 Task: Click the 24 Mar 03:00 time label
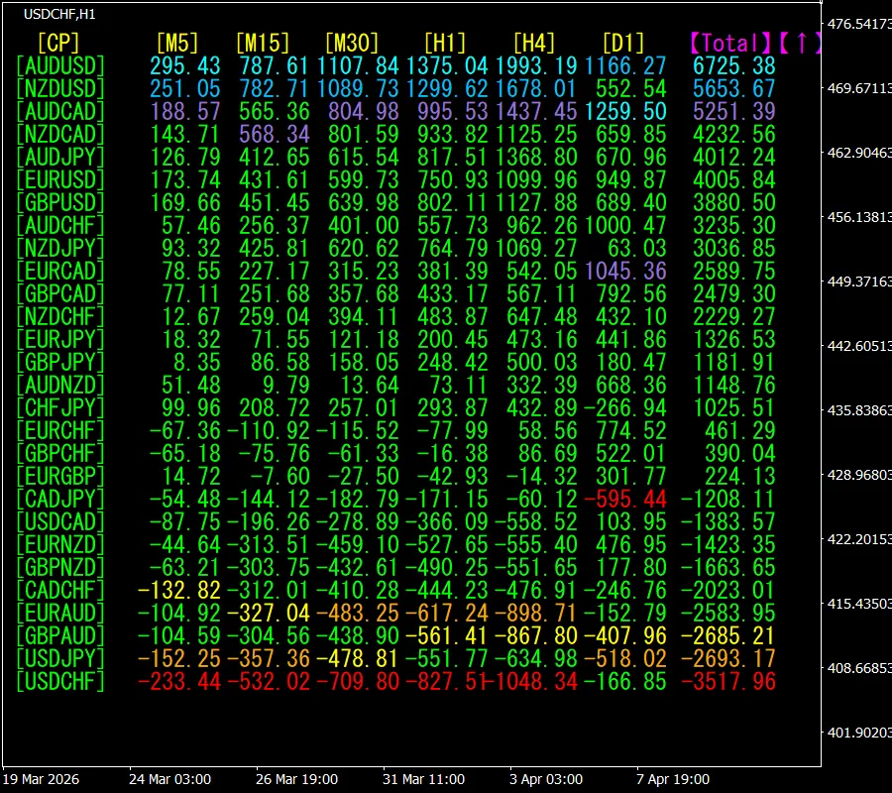pos(169,779)
